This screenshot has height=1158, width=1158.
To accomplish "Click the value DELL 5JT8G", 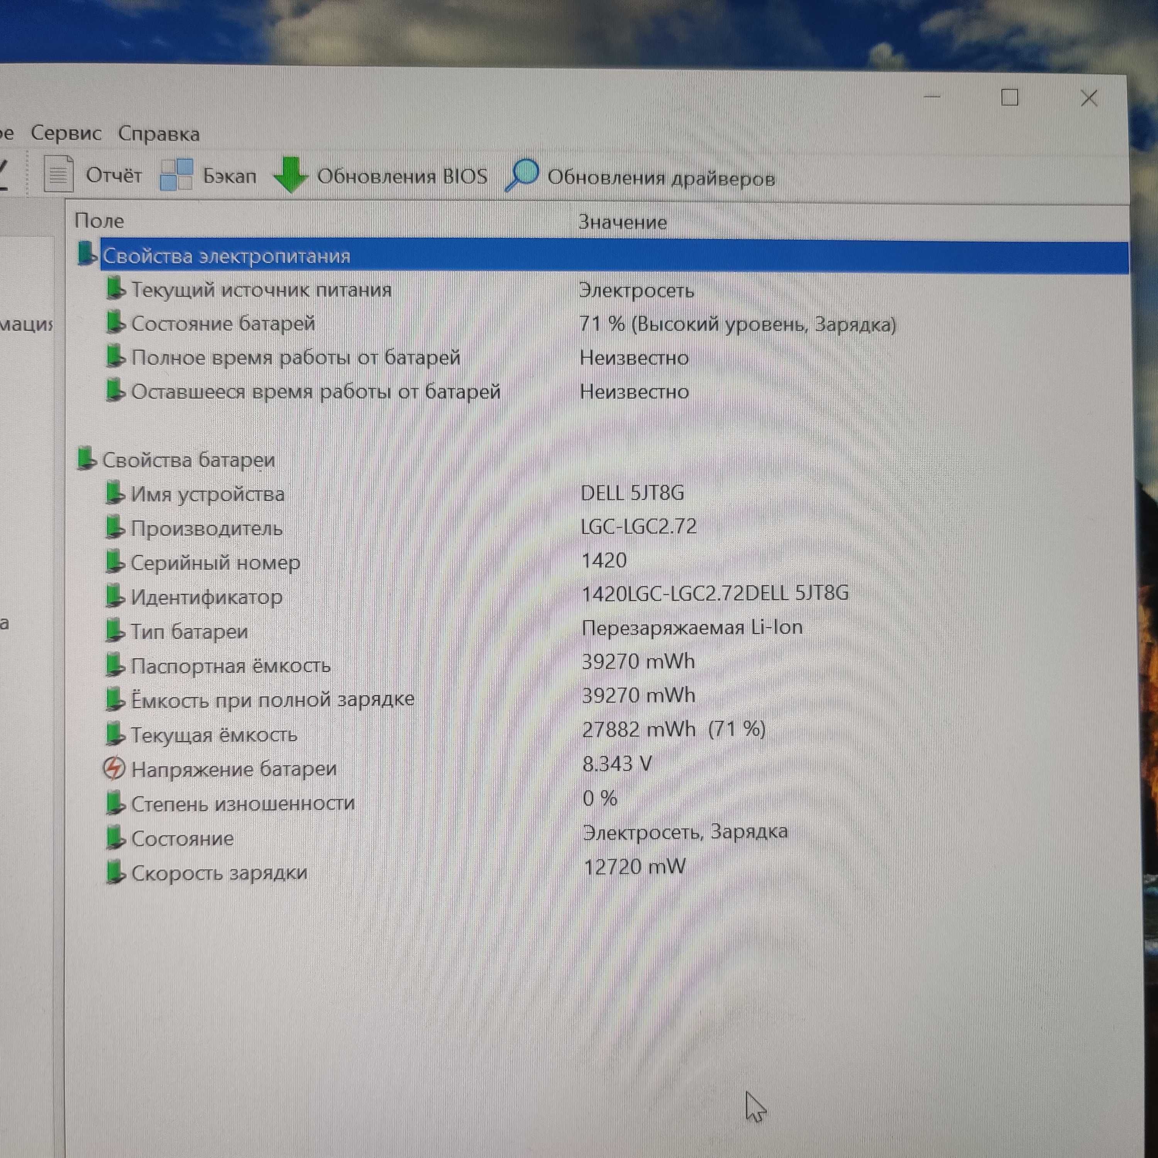I will pos(632,493).
